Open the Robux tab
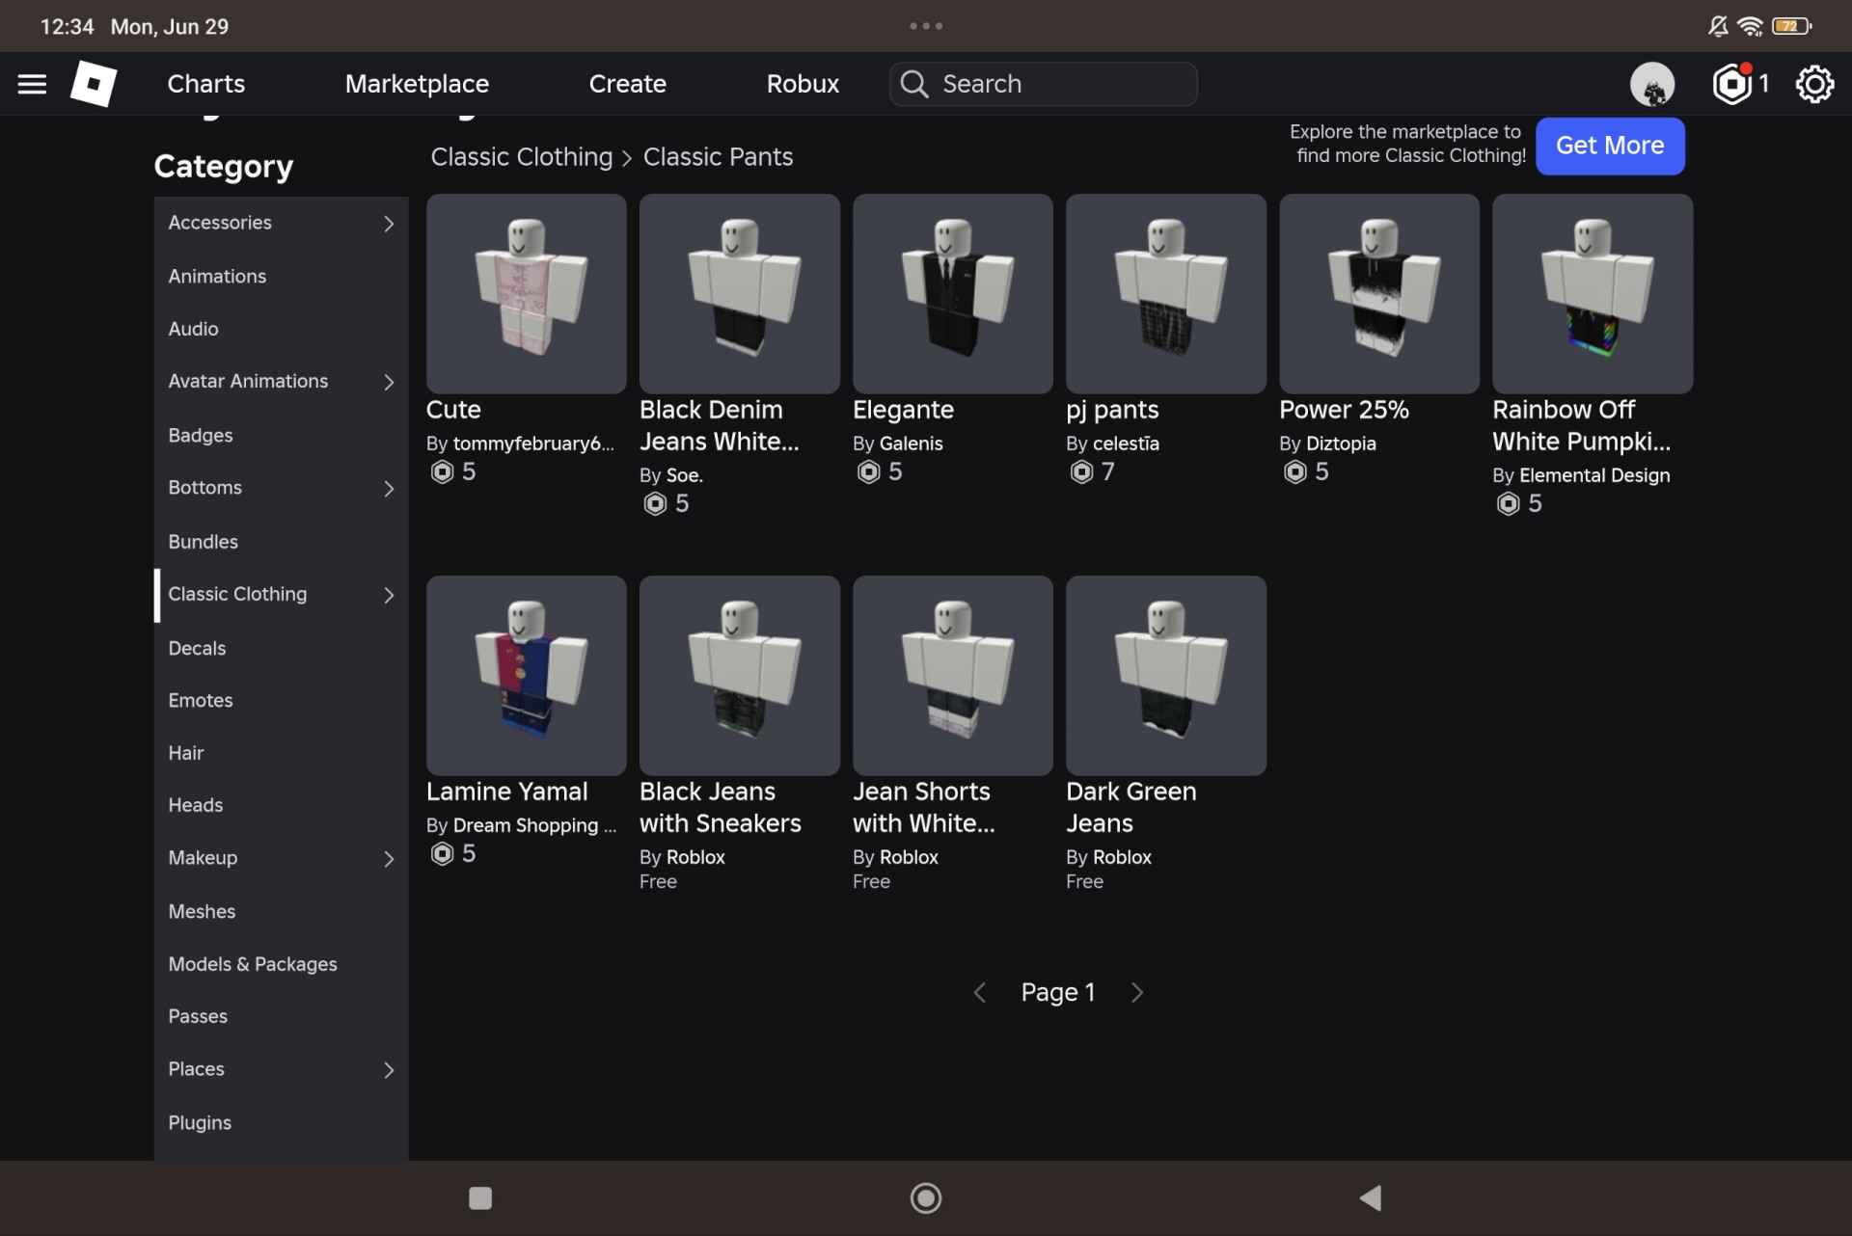This screenshot has width=1852, height=1236. pyautogui.click(x=803, y=84)
